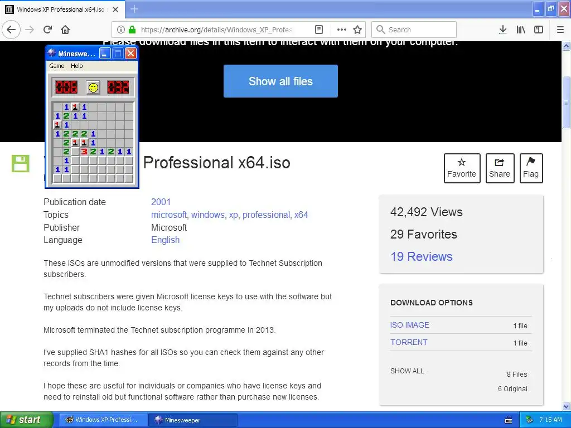
Task: Open the Firefox hamburger menu
Action: pyautogui.click(x=560, y=30)
